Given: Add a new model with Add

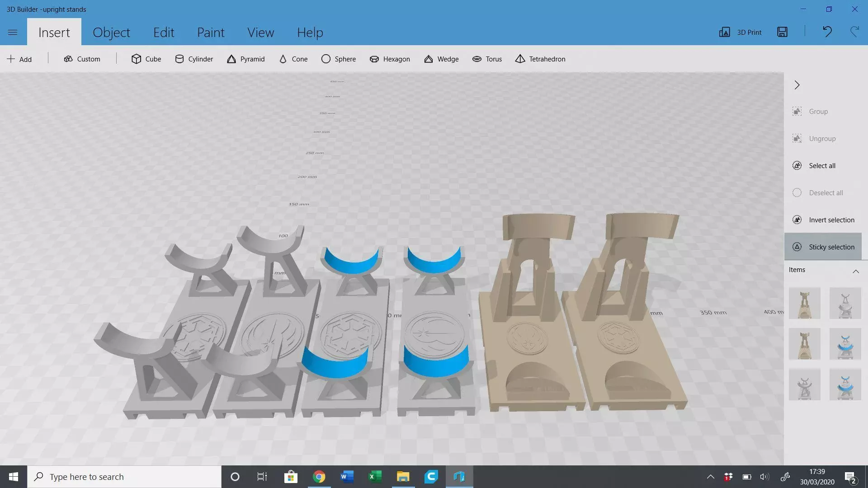Looking at the screenshot, I should click(x=19, y=59).
